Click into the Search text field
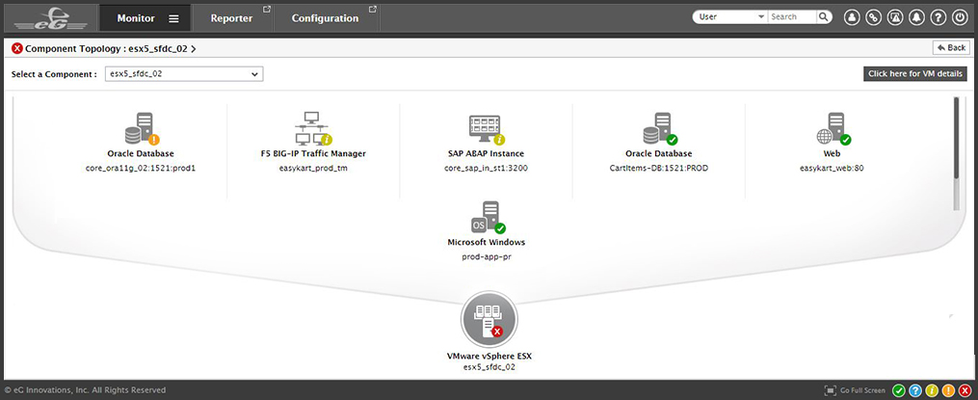This screenshot has width=978, height=400. 792,16
